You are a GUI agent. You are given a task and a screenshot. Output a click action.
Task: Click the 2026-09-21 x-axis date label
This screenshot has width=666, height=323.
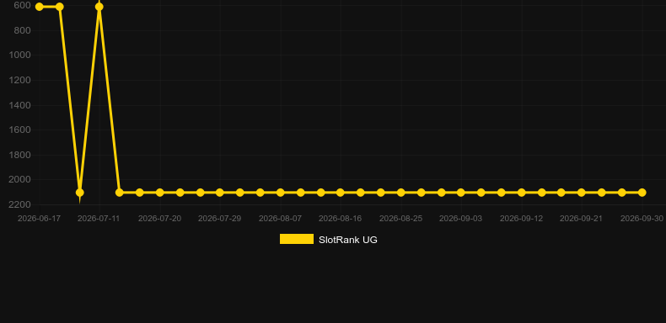point(582,219)
